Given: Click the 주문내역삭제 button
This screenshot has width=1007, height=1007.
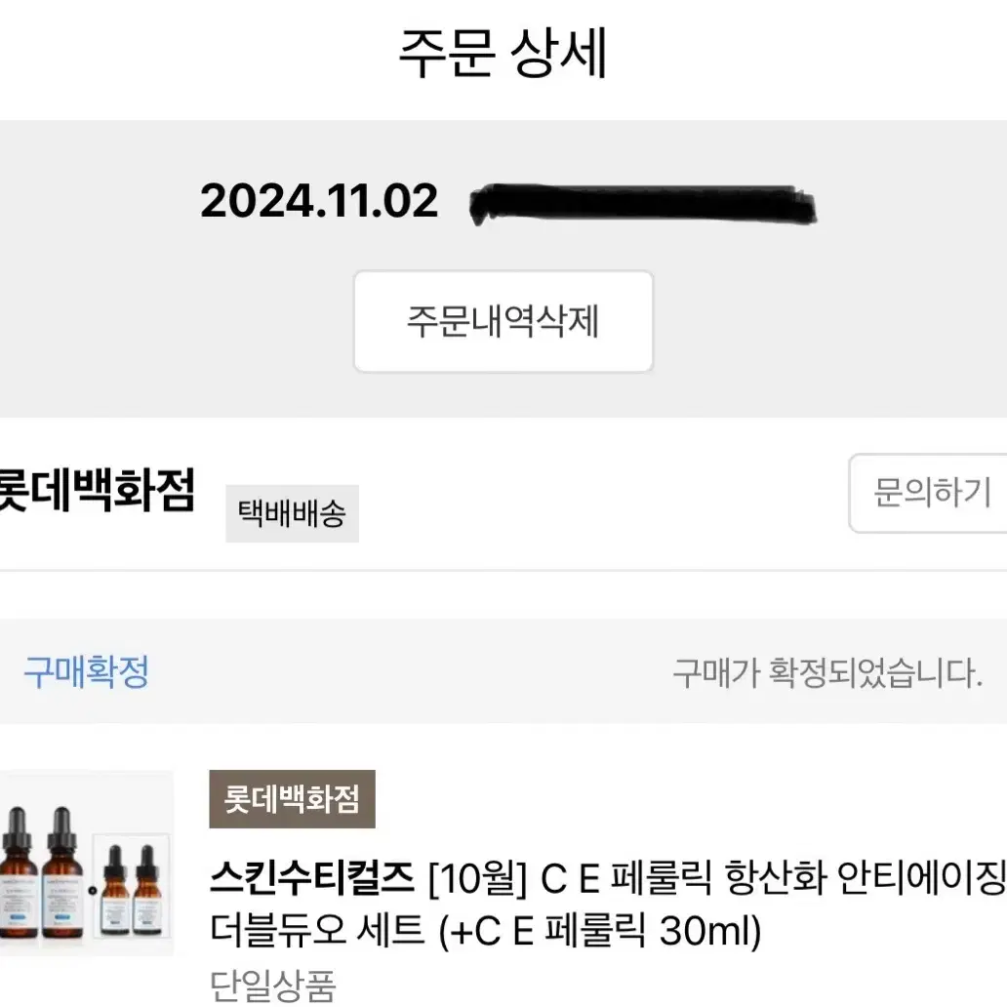Looking at the screenshot, I should [x=503, y=322].
